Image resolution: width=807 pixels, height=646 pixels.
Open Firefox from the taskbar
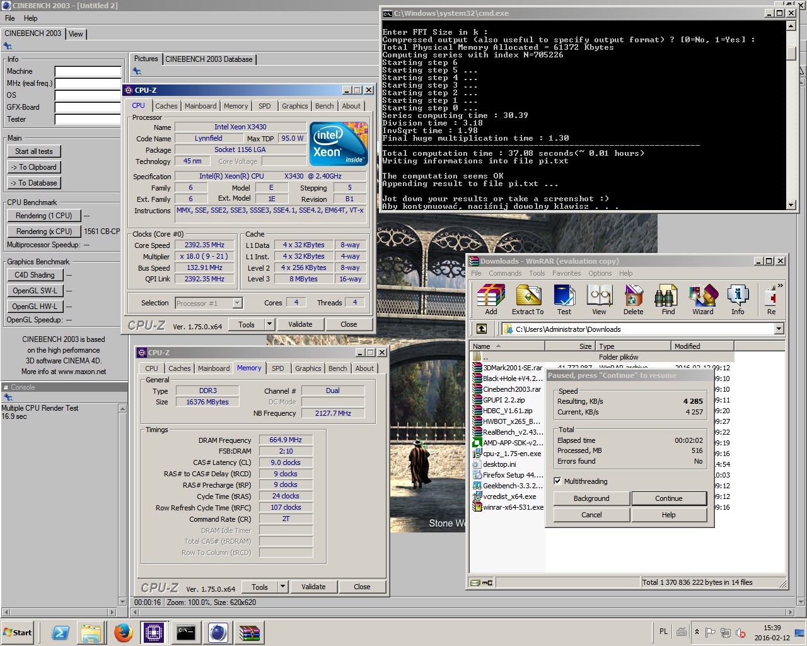124,632
